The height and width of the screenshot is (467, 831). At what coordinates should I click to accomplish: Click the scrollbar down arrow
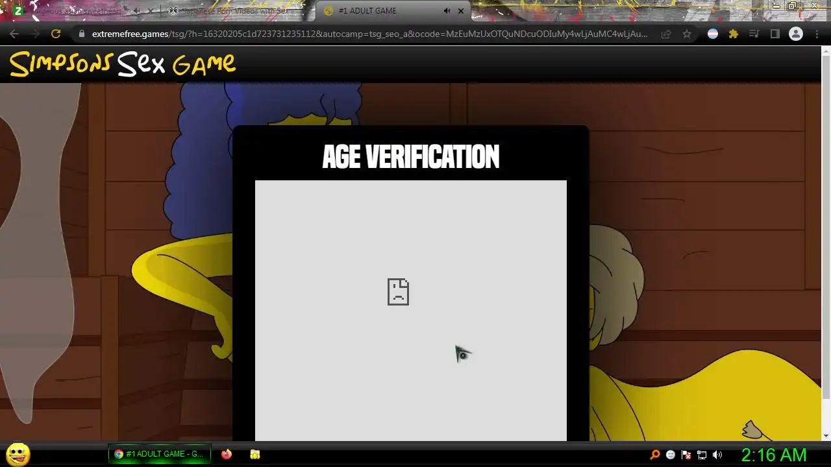click(826, 436)
